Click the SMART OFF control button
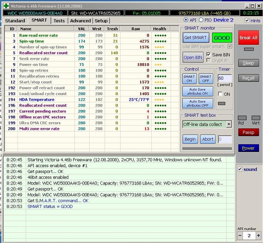 (206, 79)
